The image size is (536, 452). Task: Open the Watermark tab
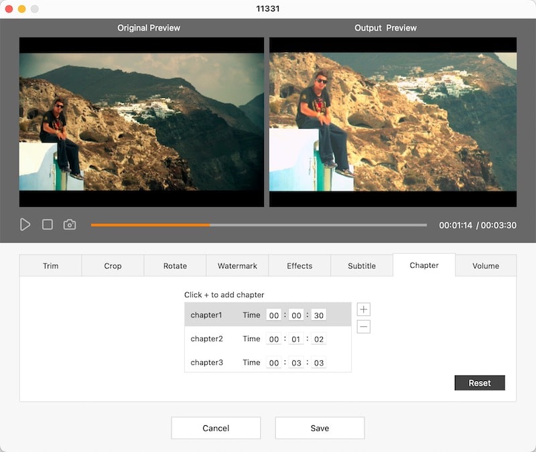[x=237, y=265]
